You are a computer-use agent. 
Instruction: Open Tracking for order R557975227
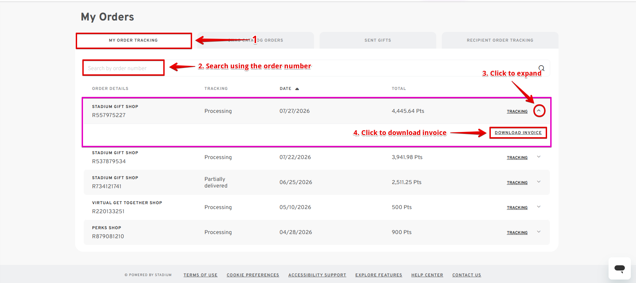pos(517,111)
